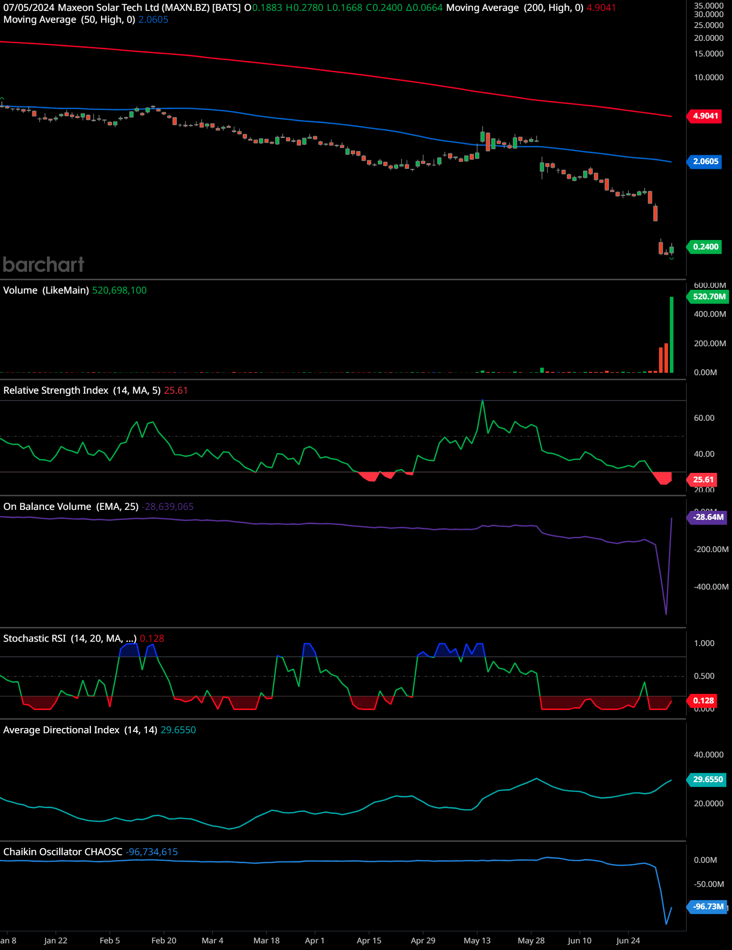Click the Chaikin Oscillator CHAOSC label
Viewport: 732px width, 950px height.
click(63, 852)
